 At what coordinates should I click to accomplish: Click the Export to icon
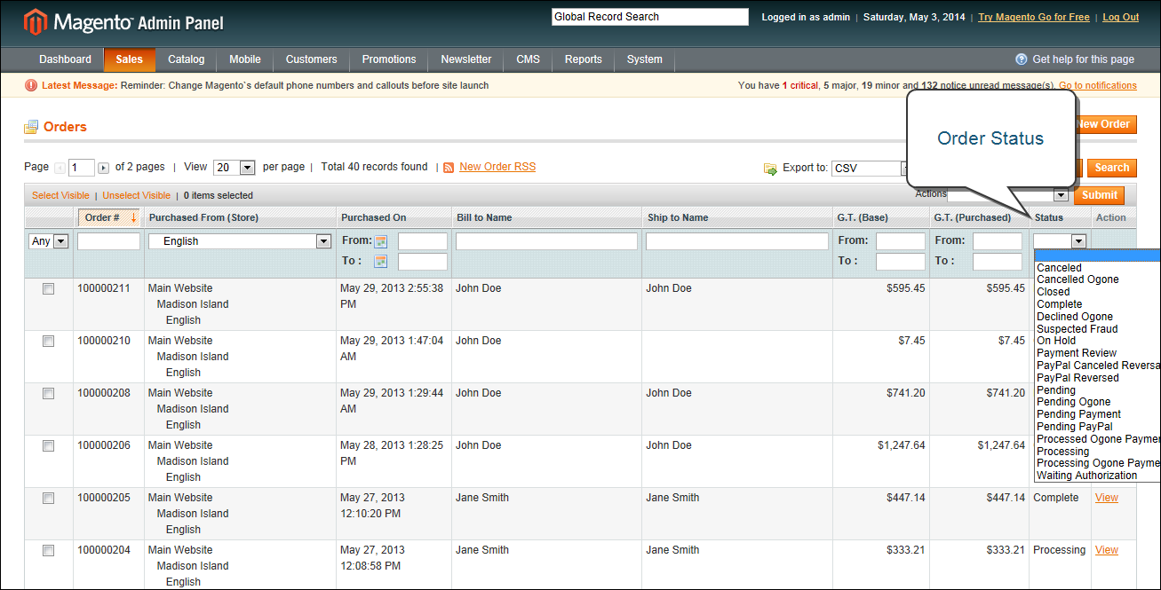click(770, 168)
